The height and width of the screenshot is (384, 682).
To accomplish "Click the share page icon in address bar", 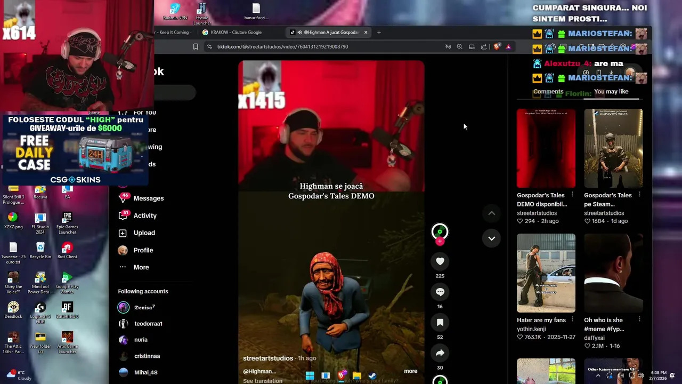I will pyautogui.click(x=484, y=47).
